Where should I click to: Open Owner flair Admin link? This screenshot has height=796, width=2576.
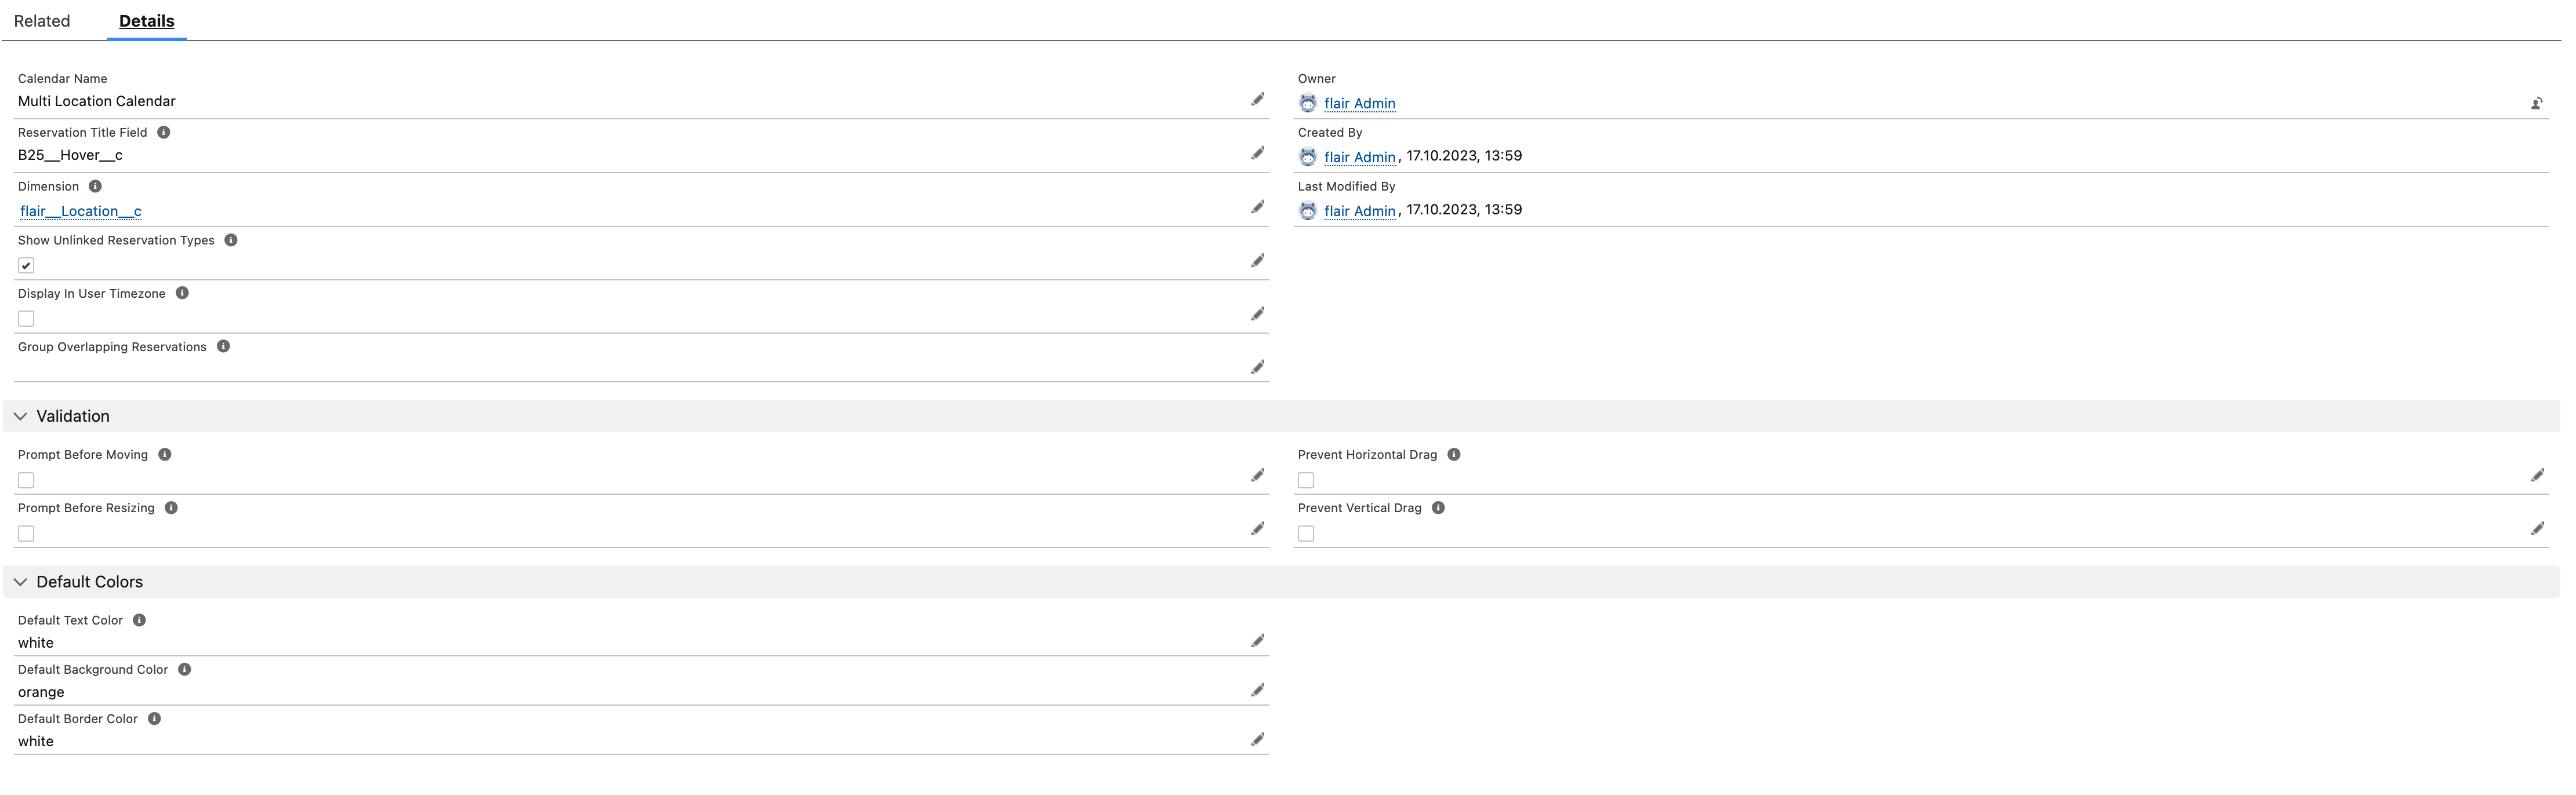(1359, 103)
